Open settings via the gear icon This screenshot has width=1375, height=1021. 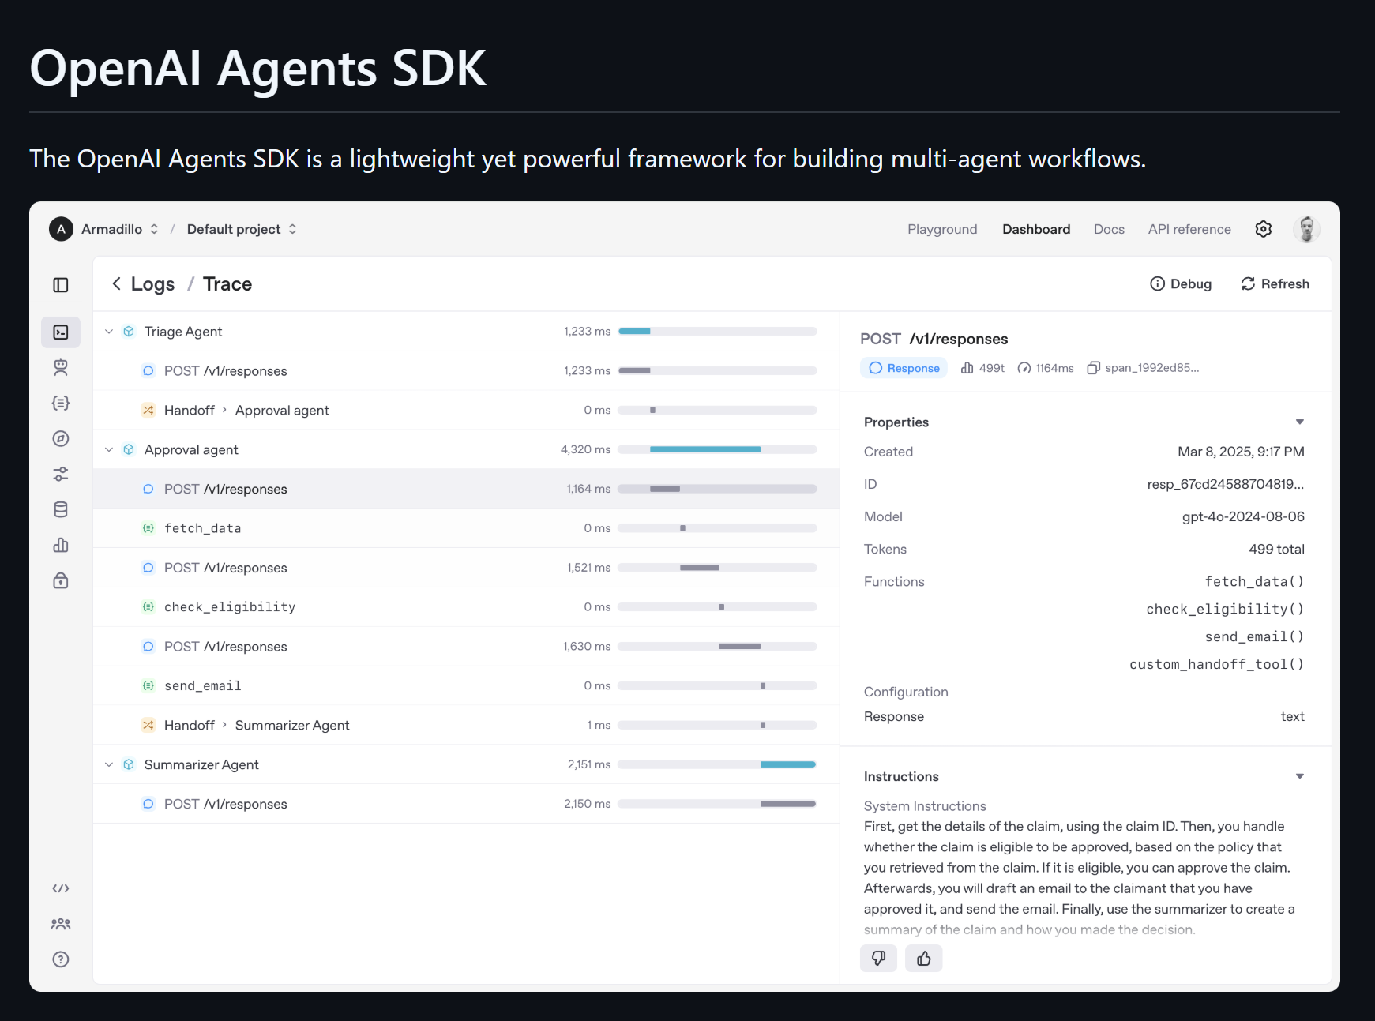(1264, 229)
